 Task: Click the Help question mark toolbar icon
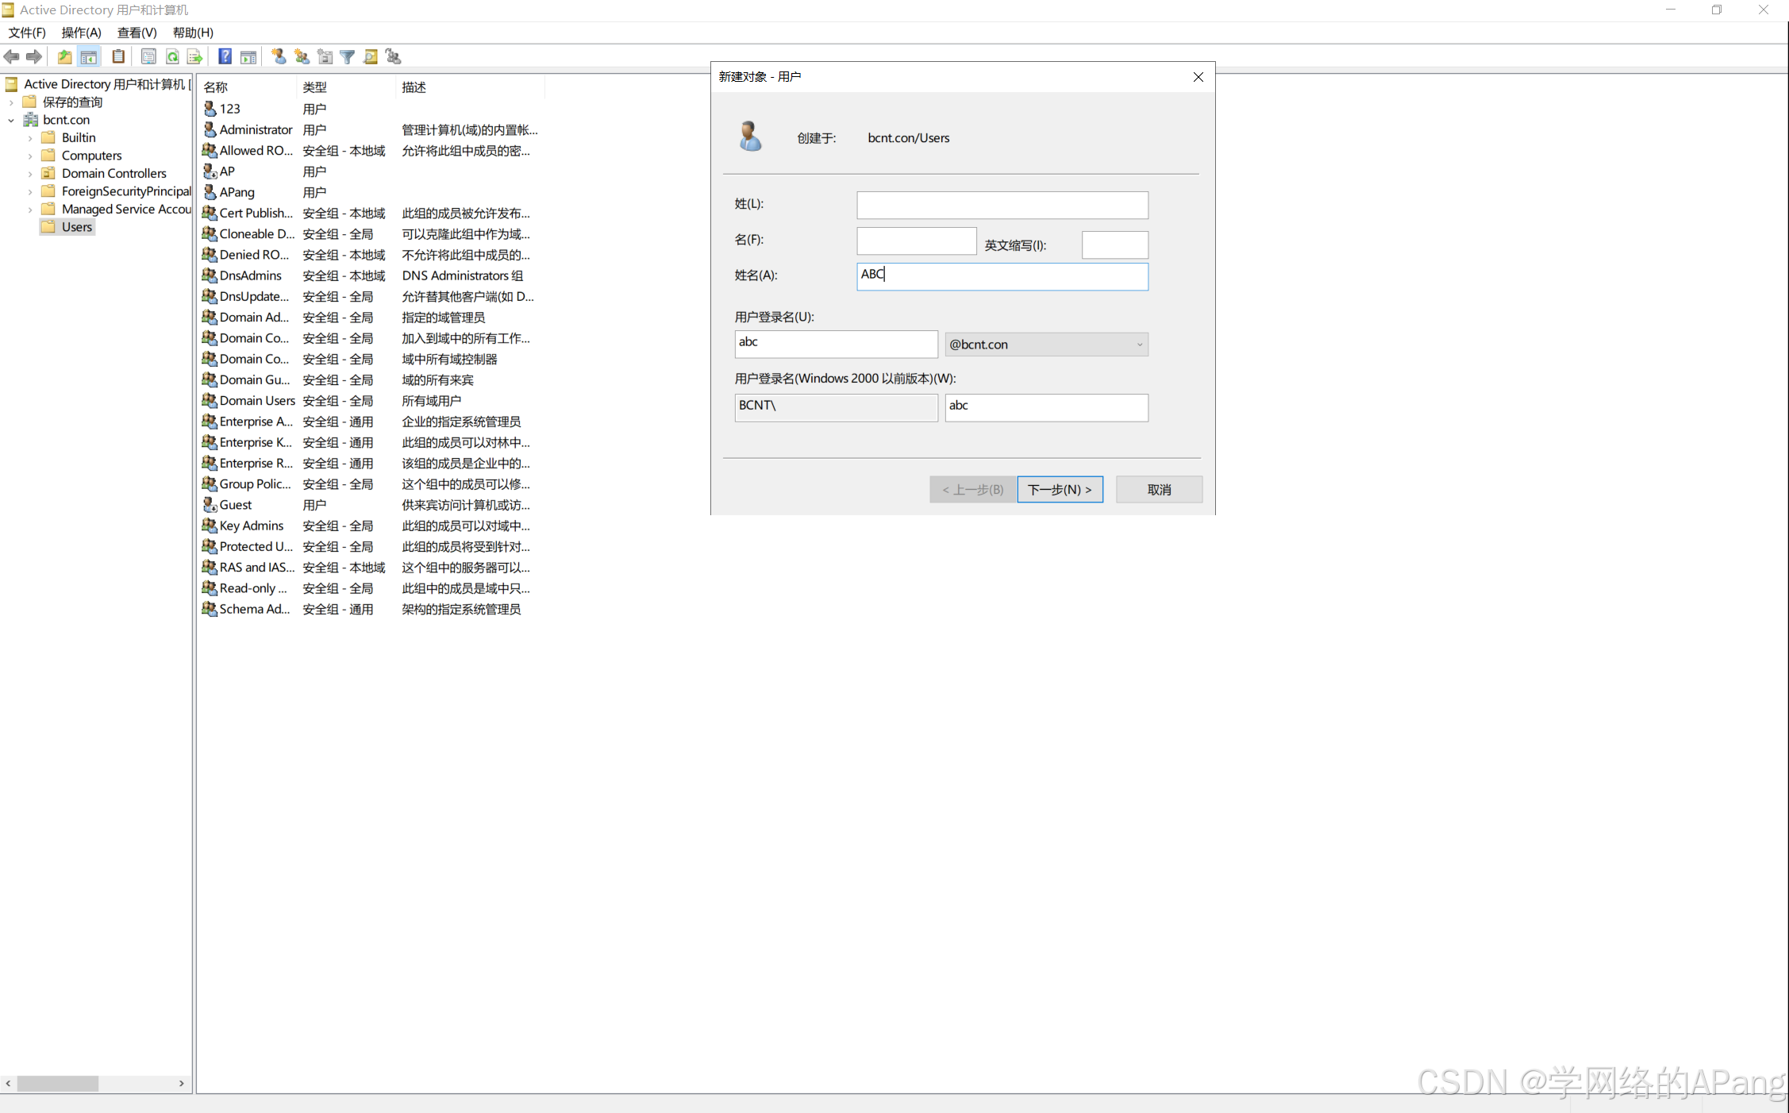225,56
